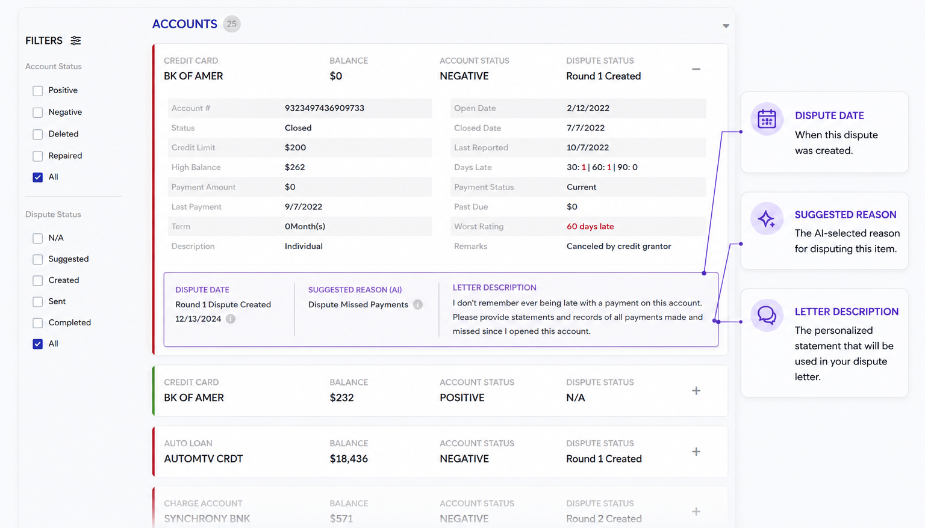The width and height of the screenshot is (925, 528).
Task: Click the High Balance value $262
Action: coord(295,167)
